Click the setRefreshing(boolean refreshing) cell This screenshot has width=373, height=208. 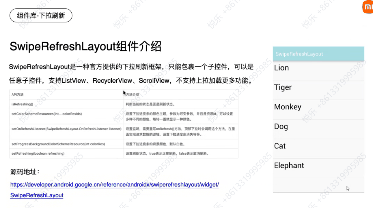(x=66, y=154)
